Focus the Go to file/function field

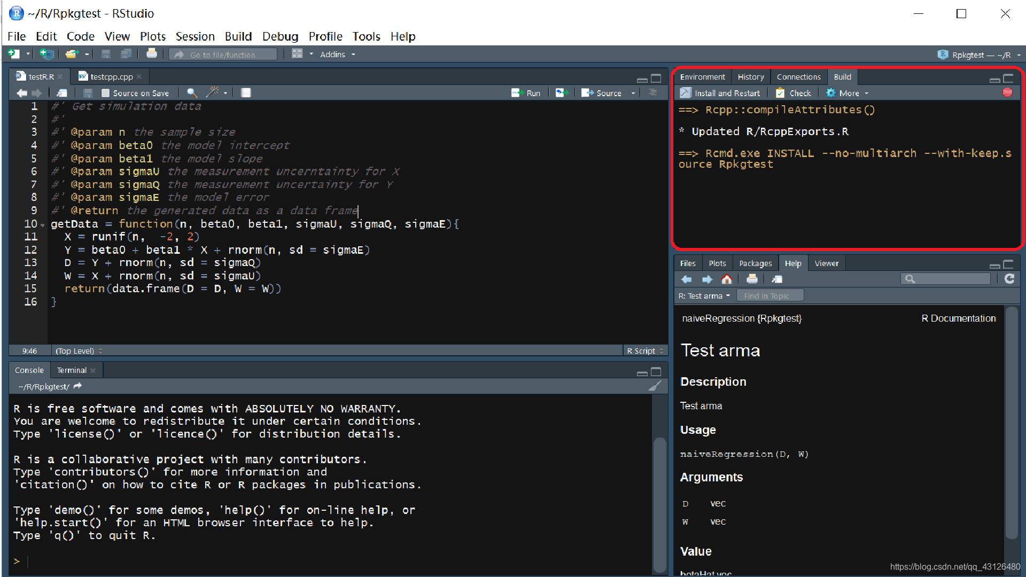(x=223, y=54)
